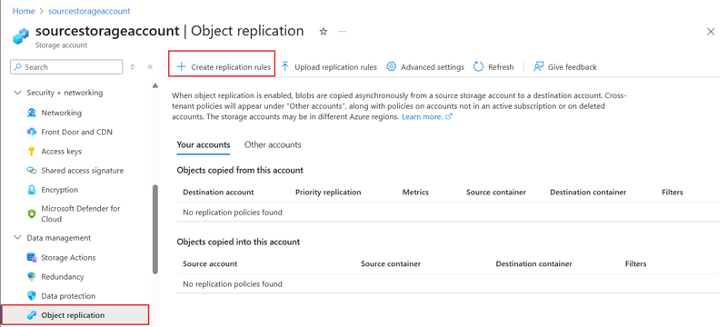Click the Access keys key icon
The width and height of the screenshot is (727, 327).
coord(32,151)
